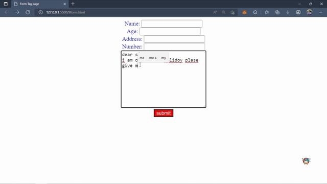Open the orange extension icon
The image size is (327, 184).
pyautogui.click(x=244, y=12)
